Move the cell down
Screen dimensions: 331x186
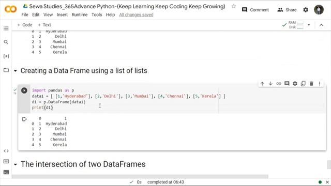(x=270, y=84)
